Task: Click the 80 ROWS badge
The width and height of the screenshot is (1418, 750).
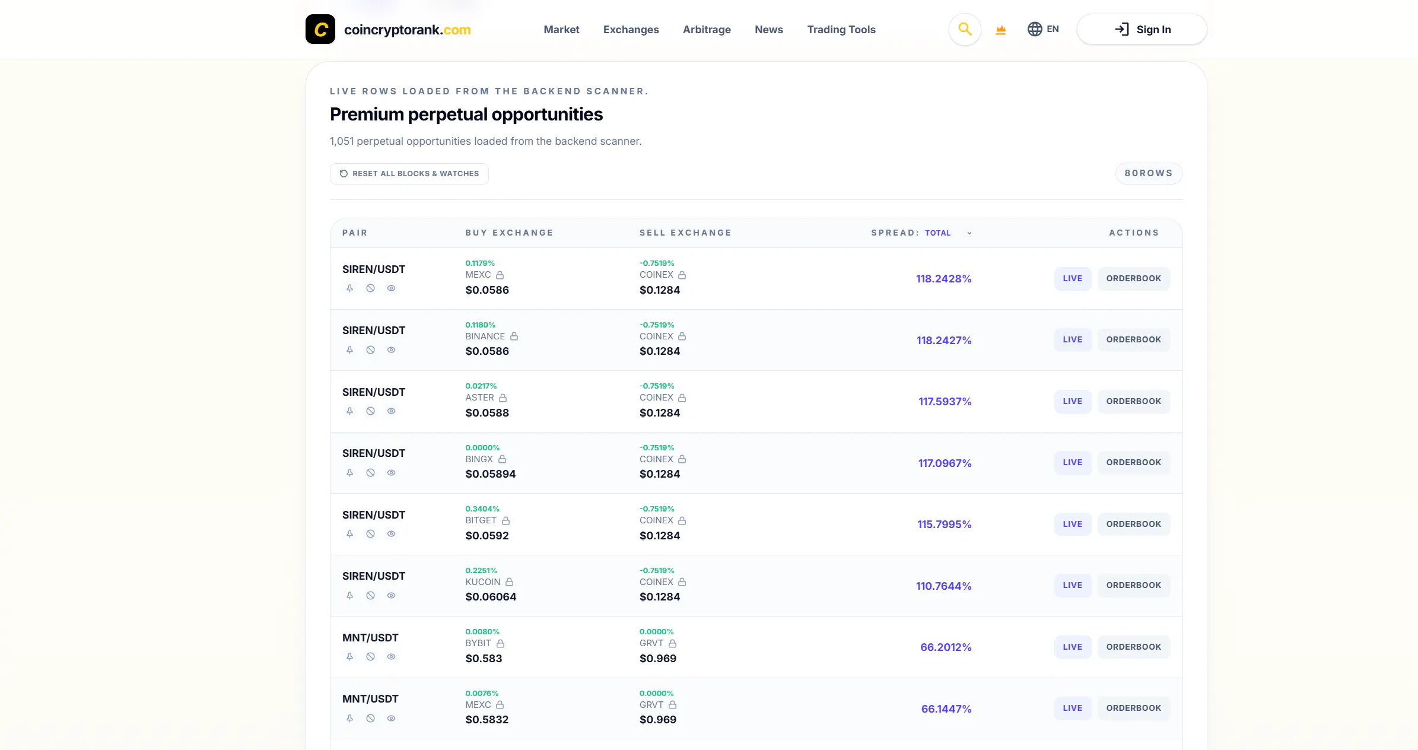Action: (1149, 173)
